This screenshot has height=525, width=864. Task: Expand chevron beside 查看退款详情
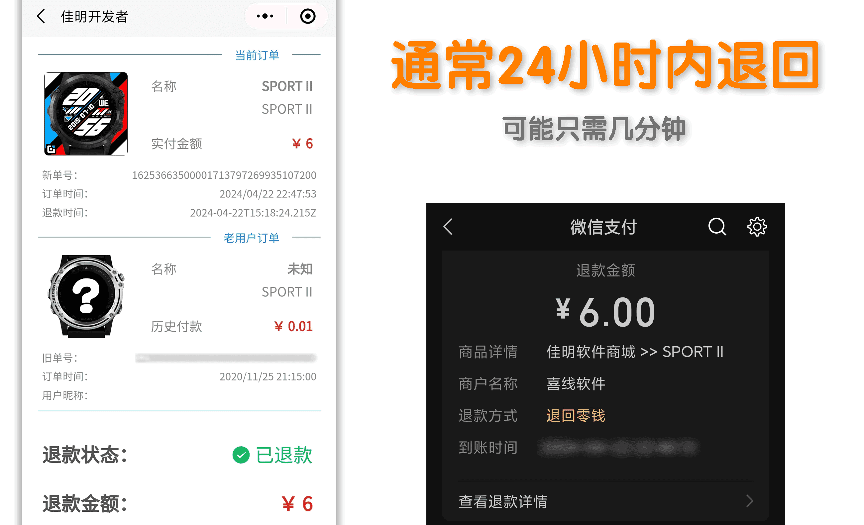click(750, 501)
